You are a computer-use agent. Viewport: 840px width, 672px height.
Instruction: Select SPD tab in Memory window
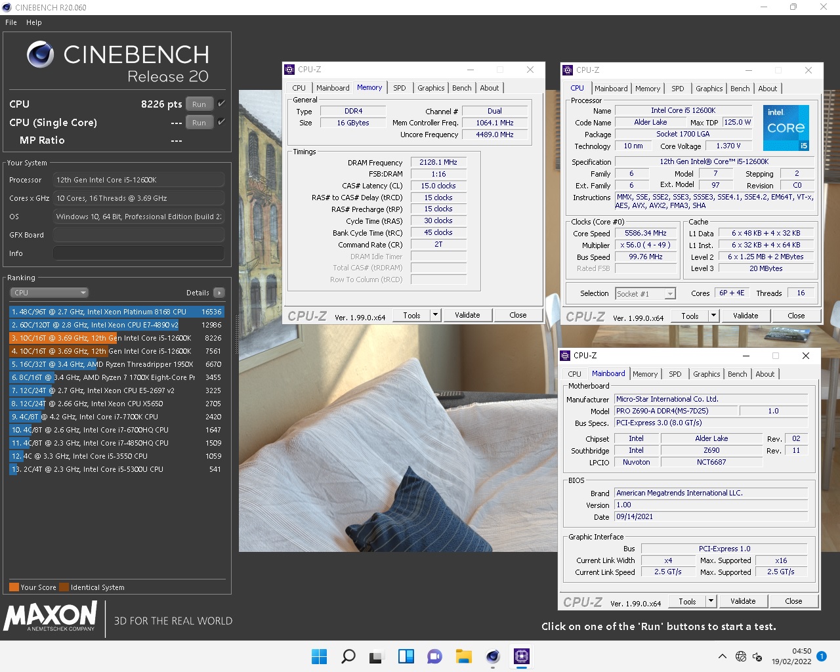tap(400, 88)
